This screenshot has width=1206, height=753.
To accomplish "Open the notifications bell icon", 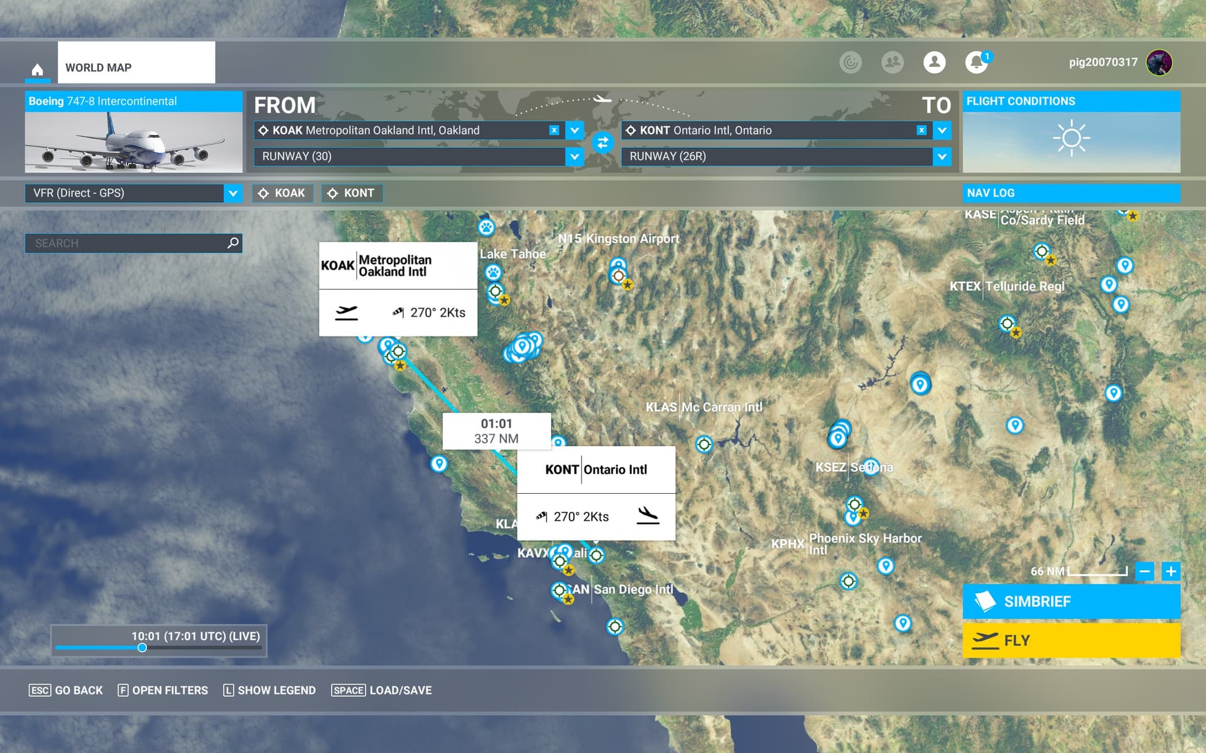I will pyautogui.click(x=975, y=62).
